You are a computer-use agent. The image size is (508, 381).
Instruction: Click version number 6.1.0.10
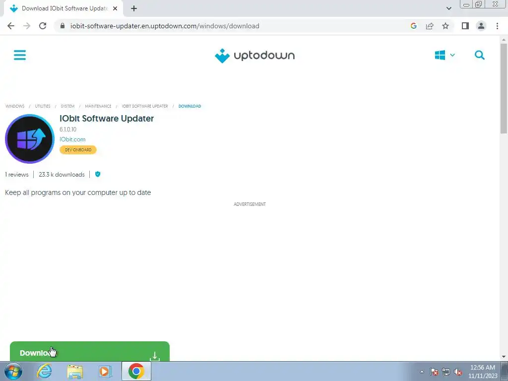coord(68,129)
